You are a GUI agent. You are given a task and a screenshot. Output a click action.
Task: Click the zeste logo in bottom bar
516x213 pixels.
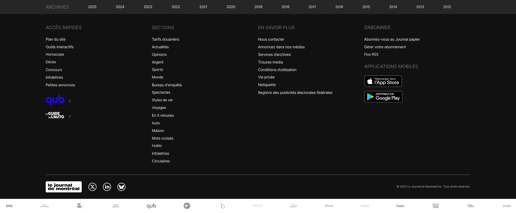pyautogui.click(x=507, y=206)
